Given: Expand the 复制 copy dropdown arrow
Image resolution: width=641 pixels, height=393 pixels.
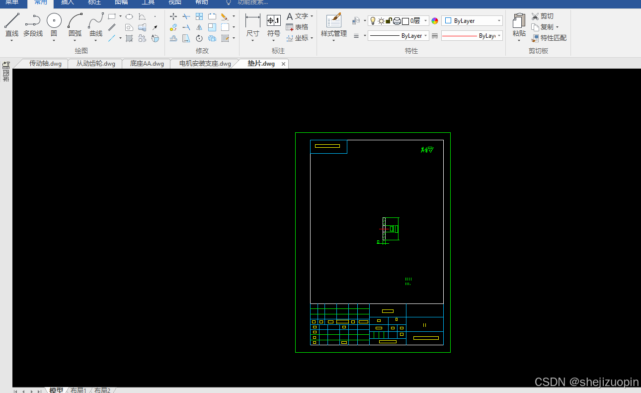Looking at the screenshot, I should [557, 27].
